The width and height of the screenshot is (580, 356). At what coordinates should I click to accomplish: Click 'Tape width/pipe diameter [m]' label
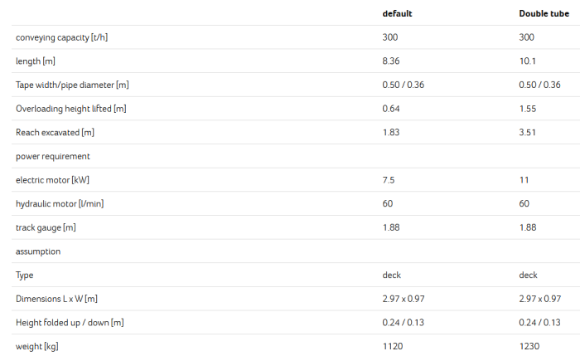pyautogui.click(x=72, y=85)
